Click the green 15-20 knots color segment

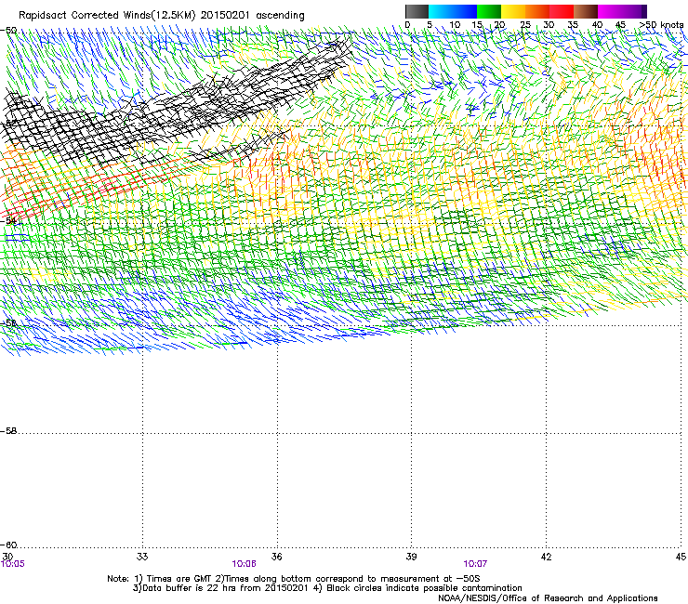[x=489, y=11]
